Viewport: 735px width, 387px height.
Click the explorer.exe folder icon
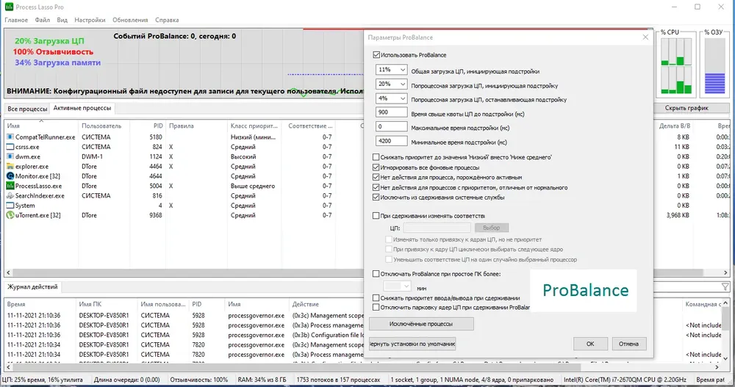pos(10,166)
